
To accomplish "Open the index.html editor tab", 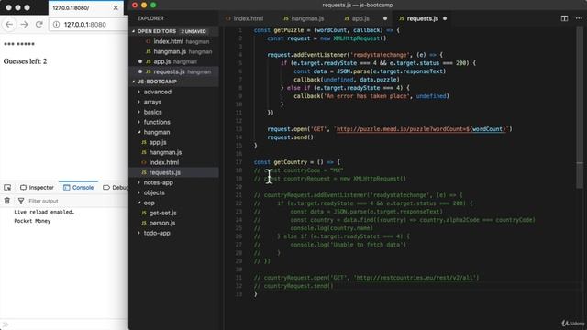I will [x=244, y=18].
